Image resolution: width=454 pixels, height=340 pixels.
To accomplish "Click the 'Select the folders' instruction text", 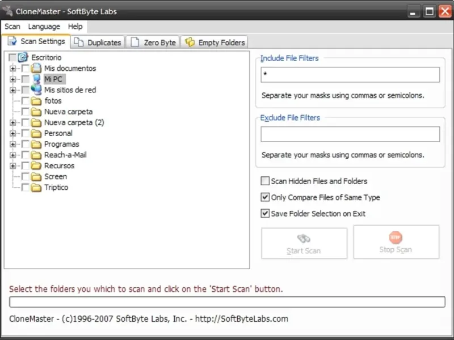I will [x=146, y=289].
